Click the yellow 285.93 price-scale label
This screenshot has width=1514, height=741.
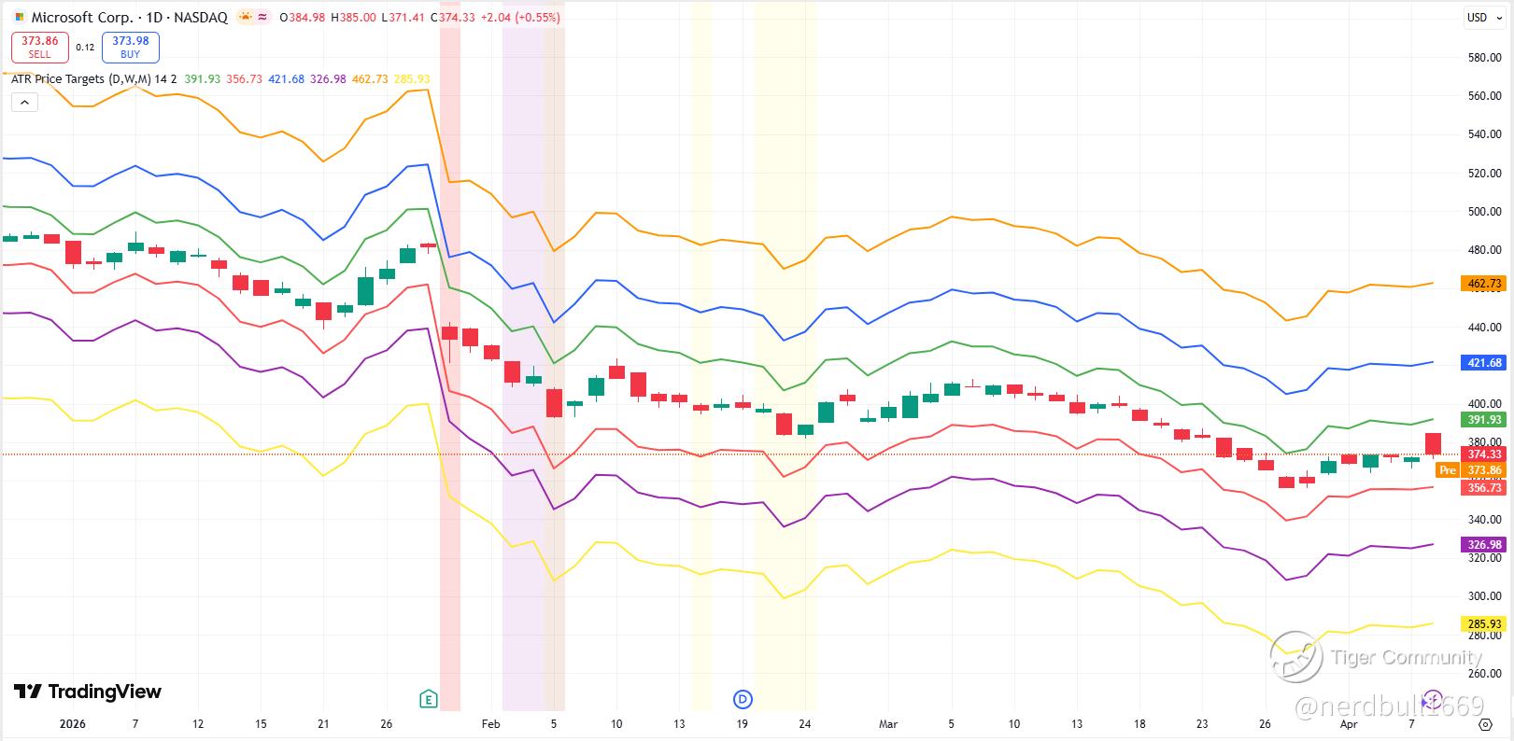1484,623
